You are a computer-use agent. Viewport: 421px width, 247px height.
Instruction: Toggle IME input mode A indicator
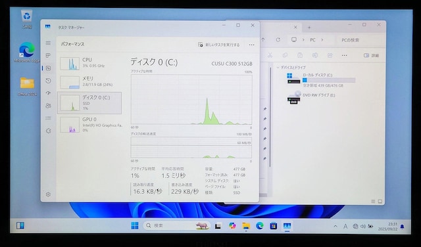345,227
